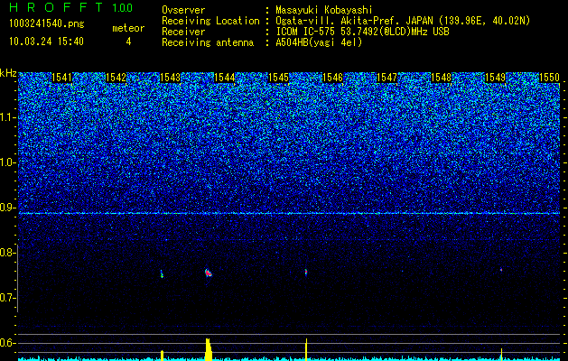Click the short yellow power bar near 1543
This screenshot has height=361, width=568.
(x=163, y=356)
